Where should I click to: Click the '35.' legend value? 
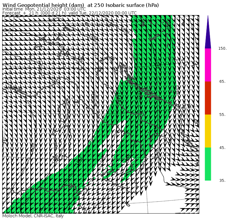[x=222, y=181]
